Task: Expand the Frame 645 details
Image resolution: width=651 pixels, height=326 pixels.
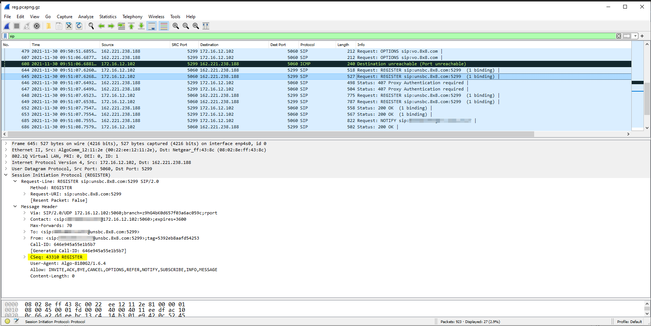Action: pos(6,144)
